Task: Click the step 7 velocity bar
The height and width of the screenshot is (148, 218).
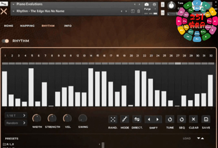Action: click(44, 94)
